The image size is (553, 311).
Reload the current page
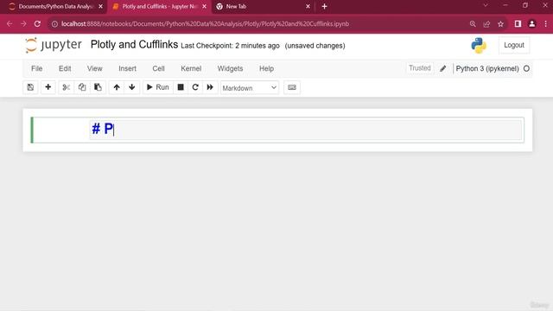[37, 24]
